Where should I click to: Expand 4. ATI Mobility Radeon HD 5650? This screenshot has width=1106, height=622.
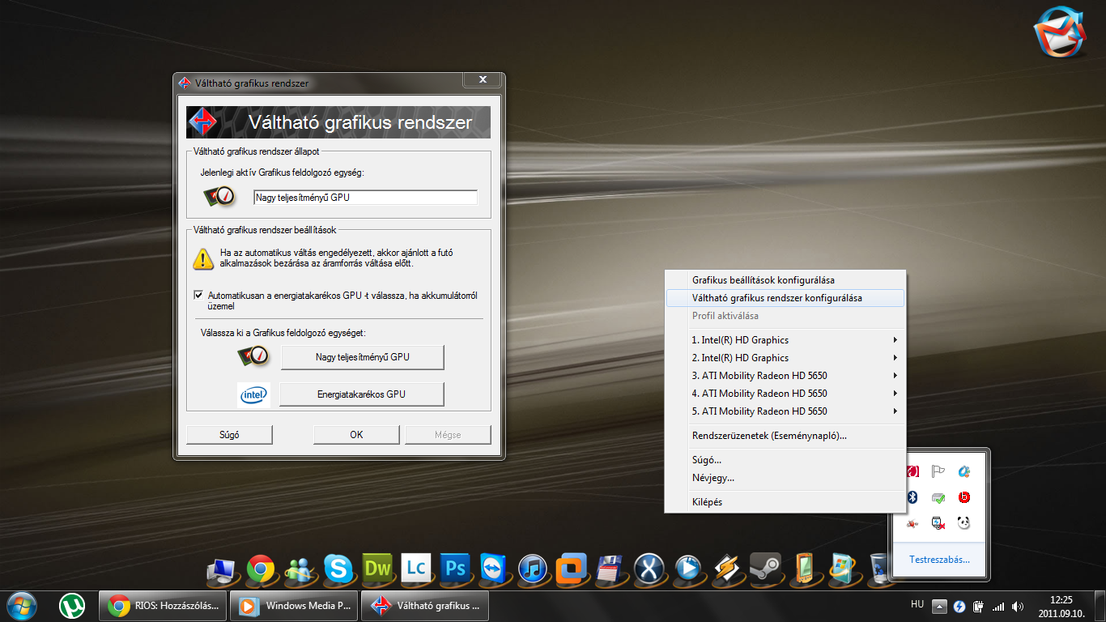[x=785, y=394]
